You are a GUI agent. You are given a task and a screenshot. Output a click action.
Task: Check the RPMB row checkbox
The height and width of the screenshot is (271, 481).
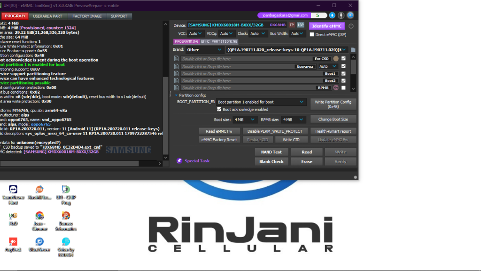(x=343, y=88)
